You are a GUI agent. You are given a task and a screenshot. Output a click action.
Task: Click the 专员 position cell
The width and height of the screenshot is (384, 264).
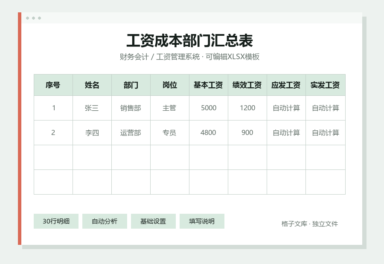170,133
